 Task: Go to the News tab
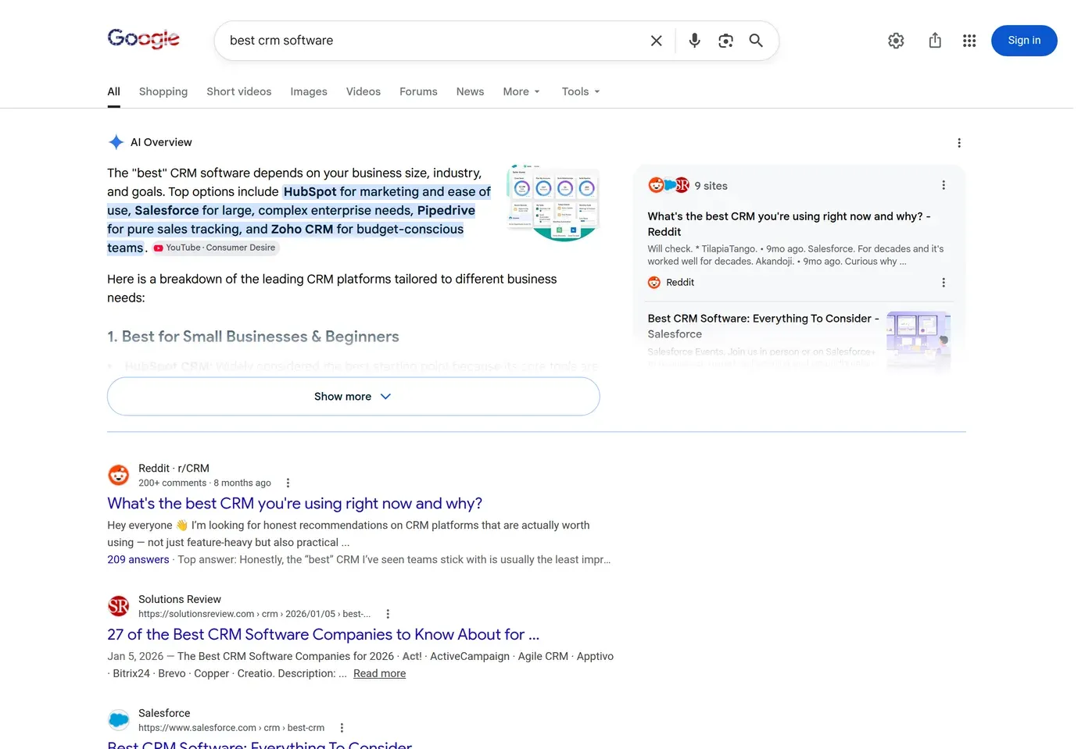pos(470,91)
